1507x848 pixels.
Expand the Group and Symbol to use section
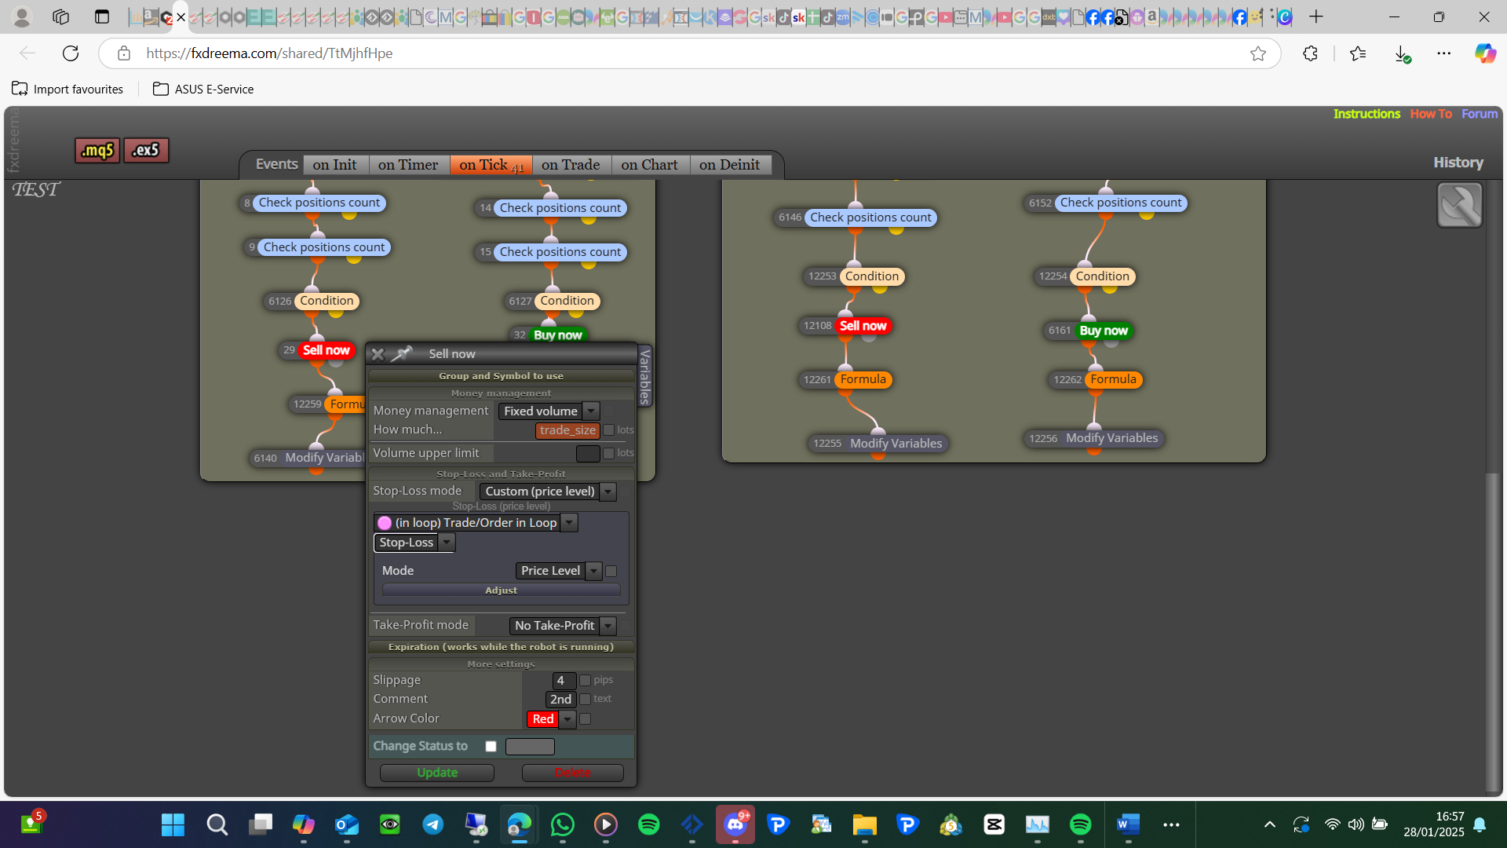click(502, 376)
